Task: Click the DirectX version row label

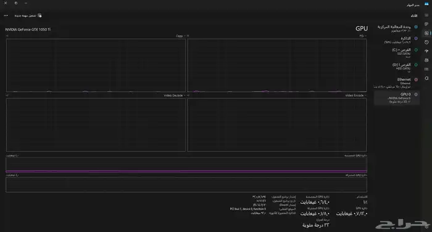Action: 288,205
